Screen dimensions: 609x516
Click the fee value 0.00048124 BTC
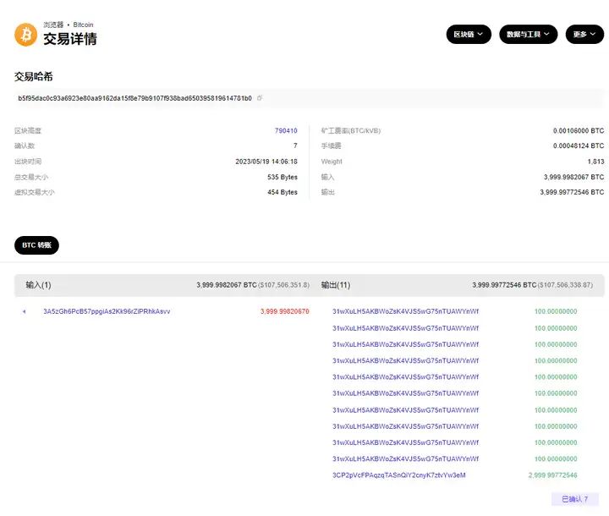click(579, 145)
